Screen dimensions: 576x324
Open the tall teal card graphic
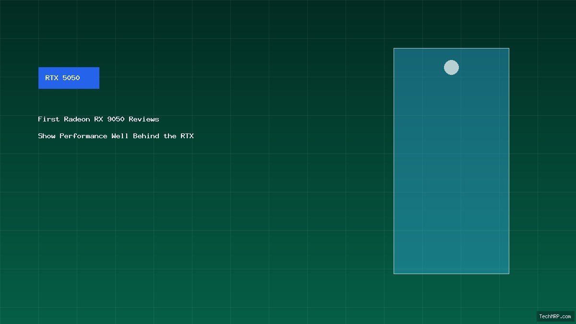pos(451,161)
